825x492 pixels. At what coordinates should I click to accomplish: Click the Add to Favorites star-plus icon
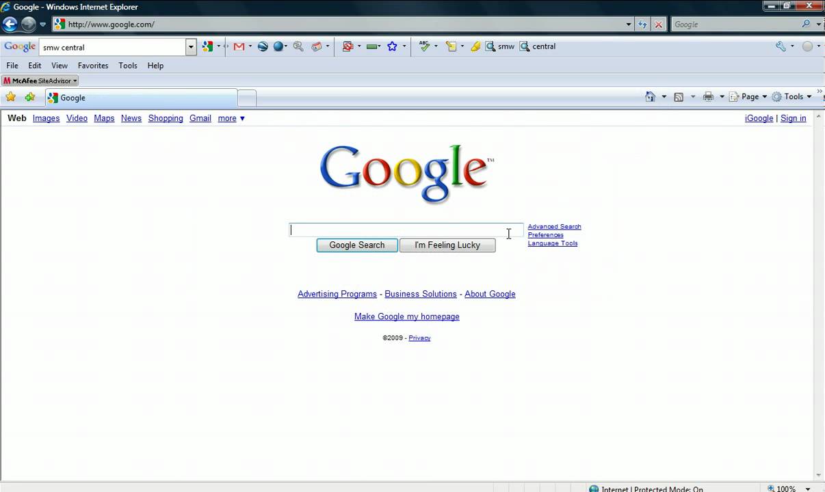click(29, 97)
